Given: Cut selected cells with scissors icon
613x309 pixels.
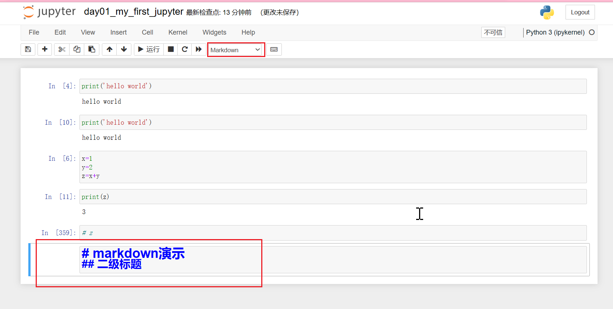Looking at the screenshot, I should (x=62, y=49).
